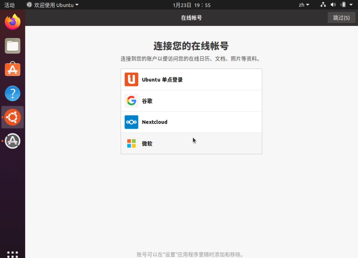The width and height of the screenshot is (358, 258).
Task: Click the Microsoft logo icon
Action: coord(131,143)
